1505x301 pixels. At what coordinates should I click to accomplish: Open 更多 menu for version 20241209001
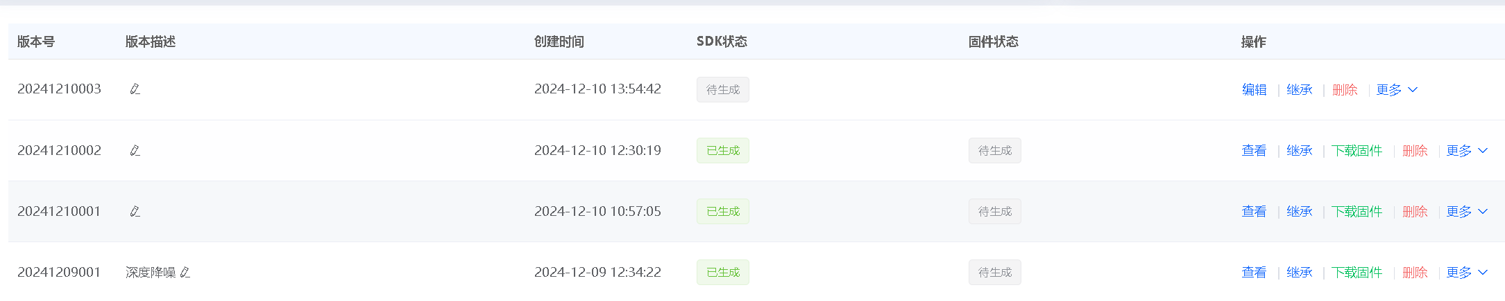coord(1467,273)
